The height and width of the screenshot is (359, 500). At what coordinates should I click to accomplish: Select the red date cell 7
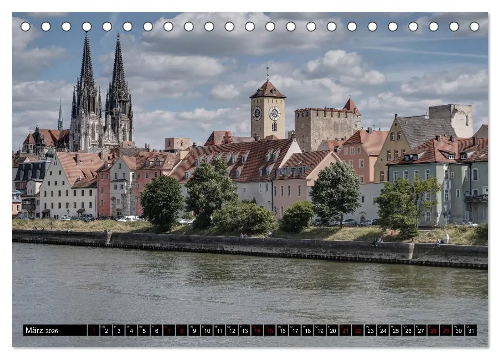169,330
